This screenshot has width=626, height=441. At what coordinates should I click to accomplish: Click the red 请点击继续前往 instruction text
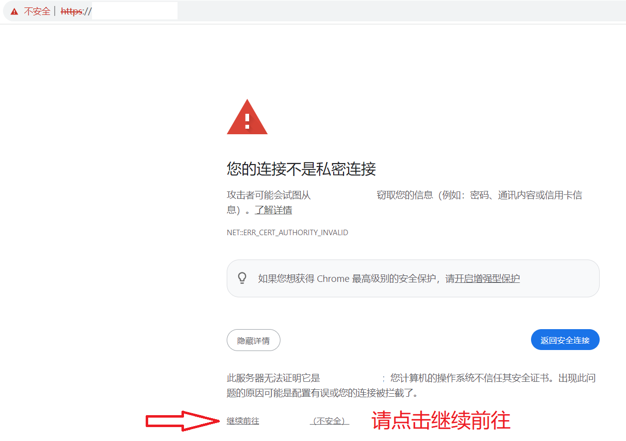[x=441, y=421]
